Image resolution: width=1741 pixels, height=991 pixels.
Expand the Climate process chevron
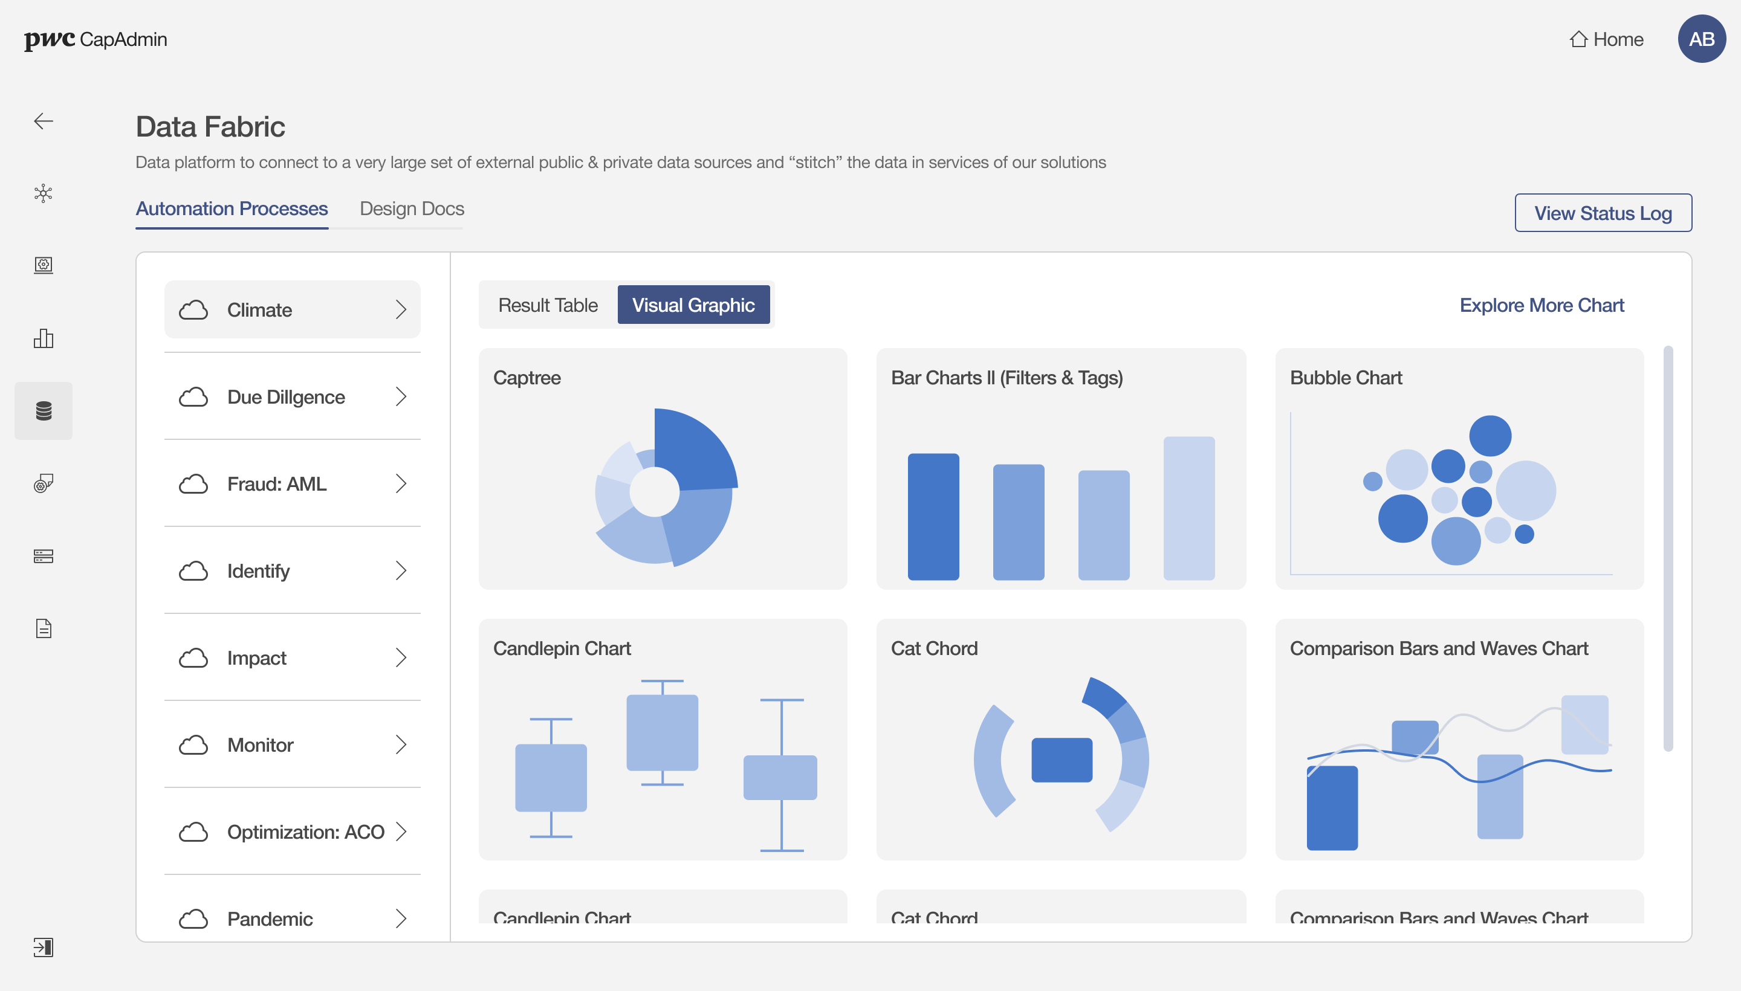[401, 309]
